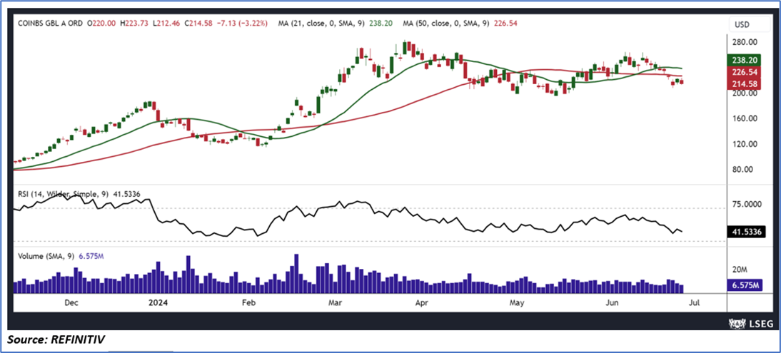Viewport: 781px width, 353px height.
Task: Click the green 238.20 price tag
Action: (745, 60)
